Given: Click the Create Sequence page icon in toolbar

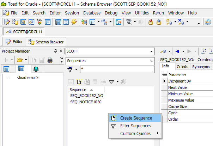Looking at the screenshot, I should pos(79,82).
